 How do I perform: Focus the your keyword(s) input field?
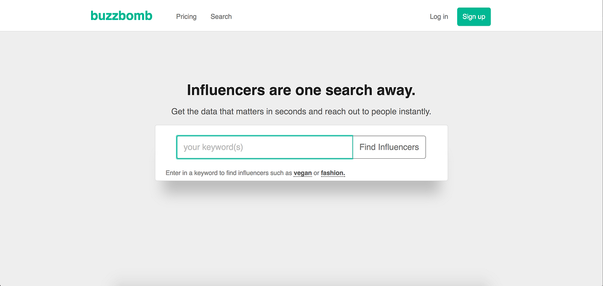265,147
